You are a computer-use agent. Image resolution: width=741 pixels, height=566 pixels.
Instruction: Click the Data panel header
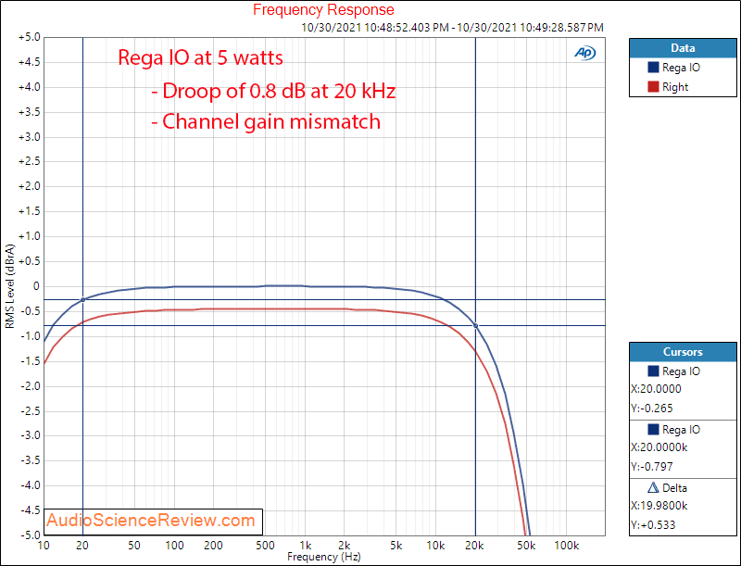point(683,48)
